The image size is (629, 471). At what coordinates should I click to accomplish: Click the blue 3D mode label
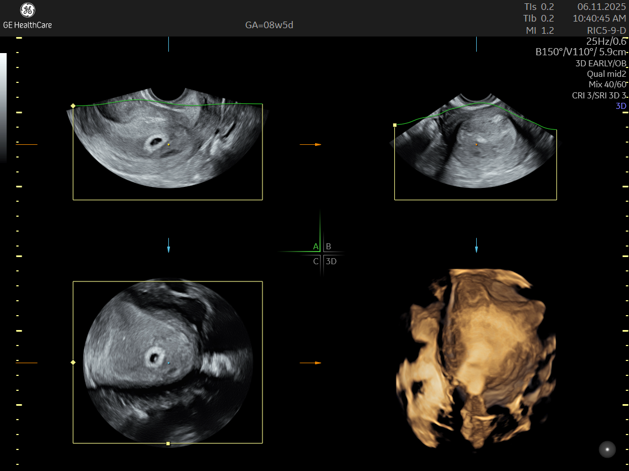pyautogui.click(x=621, y=106)
